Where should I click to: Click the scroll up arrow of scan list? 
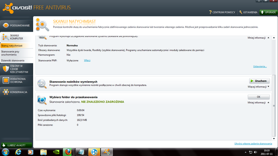274,38
